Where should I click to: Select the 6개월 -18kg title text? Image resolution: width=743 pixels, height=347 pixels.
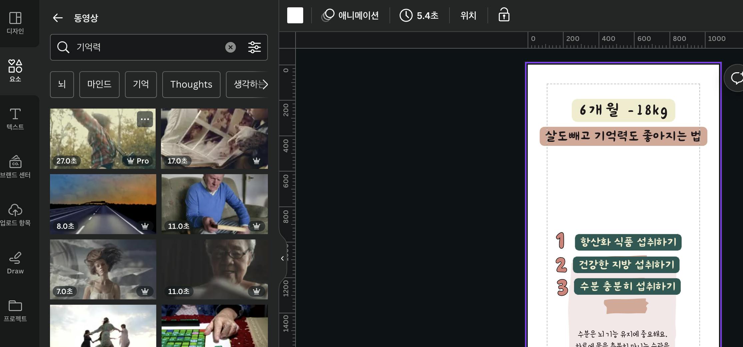tap(623, 110)
